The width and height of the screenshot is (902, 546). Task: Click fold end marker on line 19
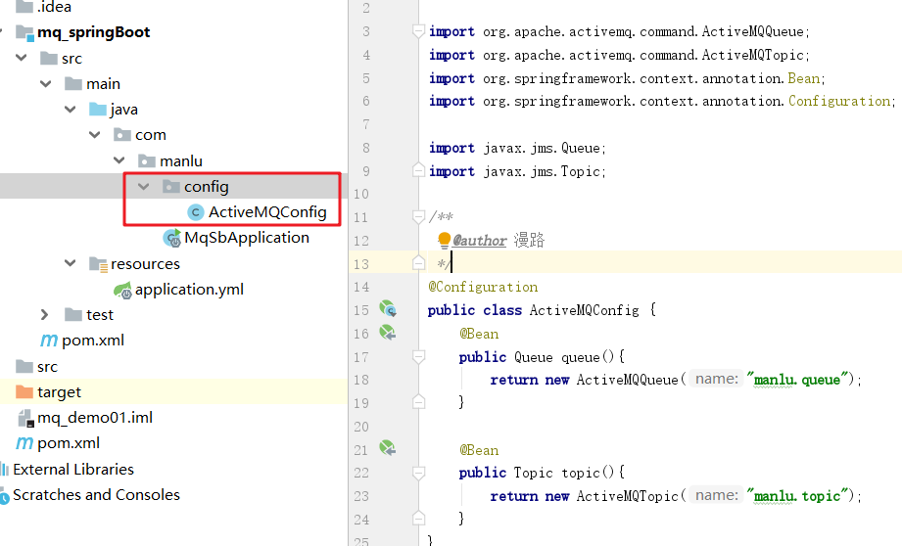click(419, 402)
